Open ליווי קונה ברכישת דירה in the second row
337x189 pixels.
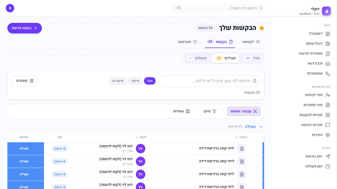216,161
